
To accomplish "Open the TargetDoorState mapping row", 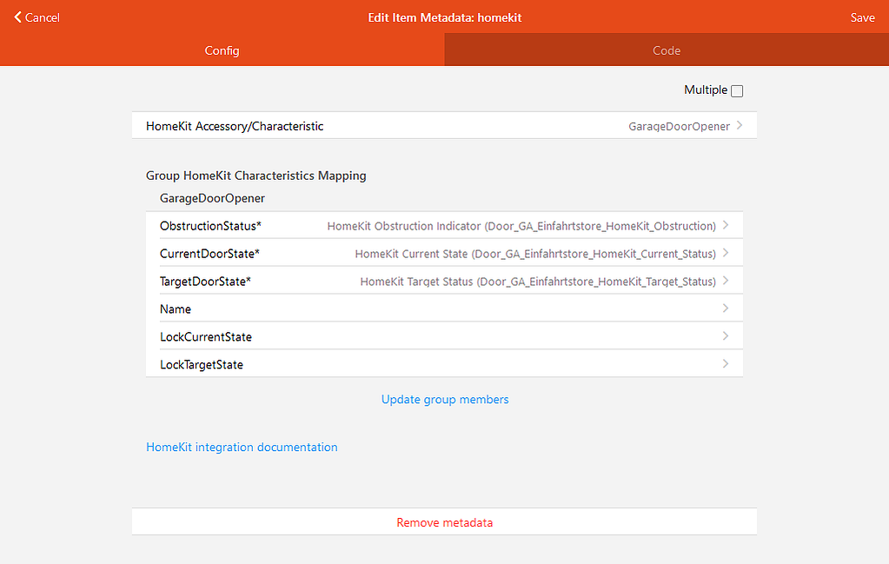I will tap(445, 282).
